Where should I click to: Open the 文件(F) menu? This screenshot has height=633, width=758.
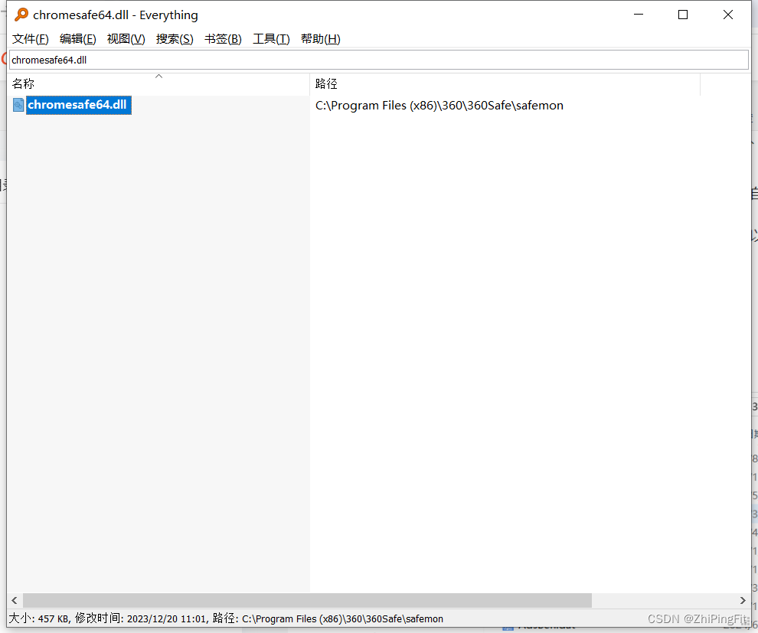click(x=30, y=39)
